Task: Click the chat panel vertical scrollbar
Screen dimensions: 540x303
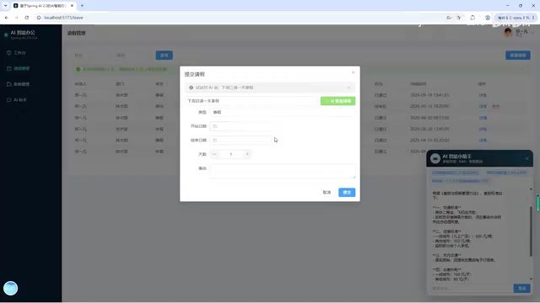Action: click(531, 231)
